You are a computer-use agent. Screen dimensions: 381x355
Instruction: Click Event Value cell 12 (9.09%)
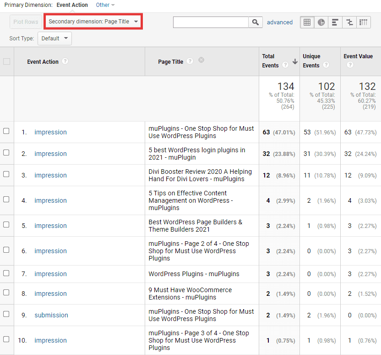coord(360,175)
